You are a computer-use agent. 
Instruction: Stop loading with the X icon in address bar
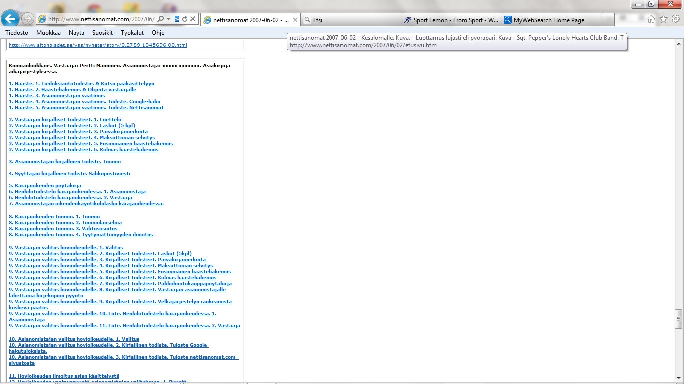(192, 19)
